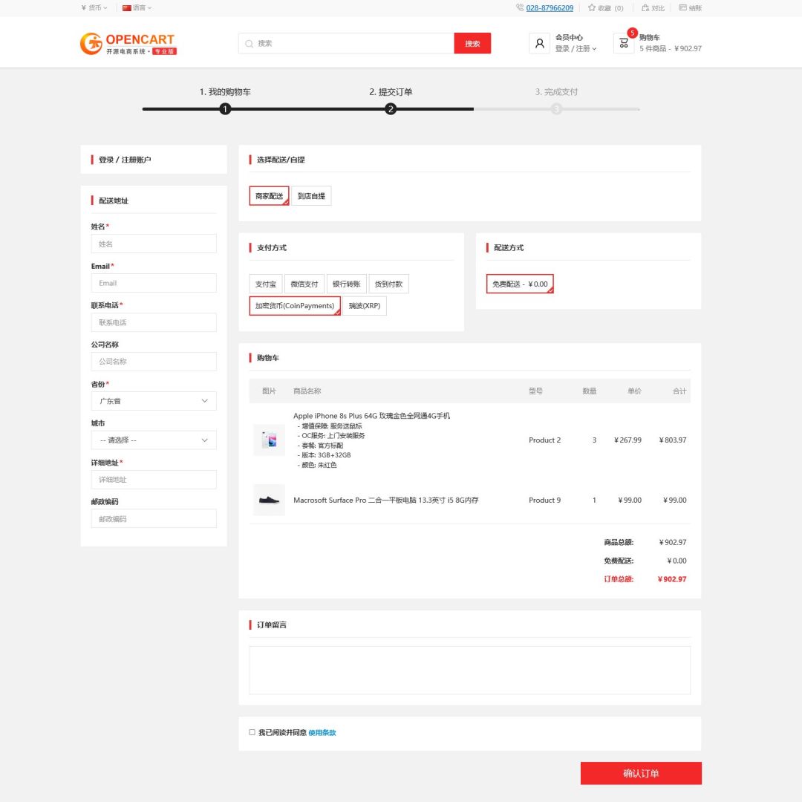The width and height of the screenshot is (802, 802).
Task: Click the 对比 compare link
Action: 658,7
